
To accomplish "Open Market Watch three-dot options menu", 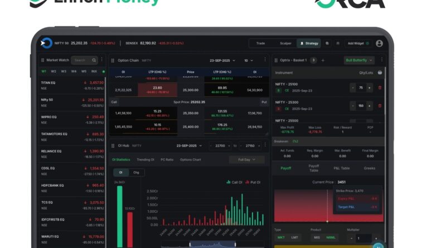I will click(101, 60).
